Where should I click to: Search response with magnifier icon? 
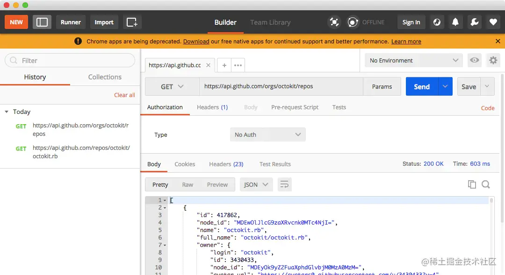click(x=486, y=184)
